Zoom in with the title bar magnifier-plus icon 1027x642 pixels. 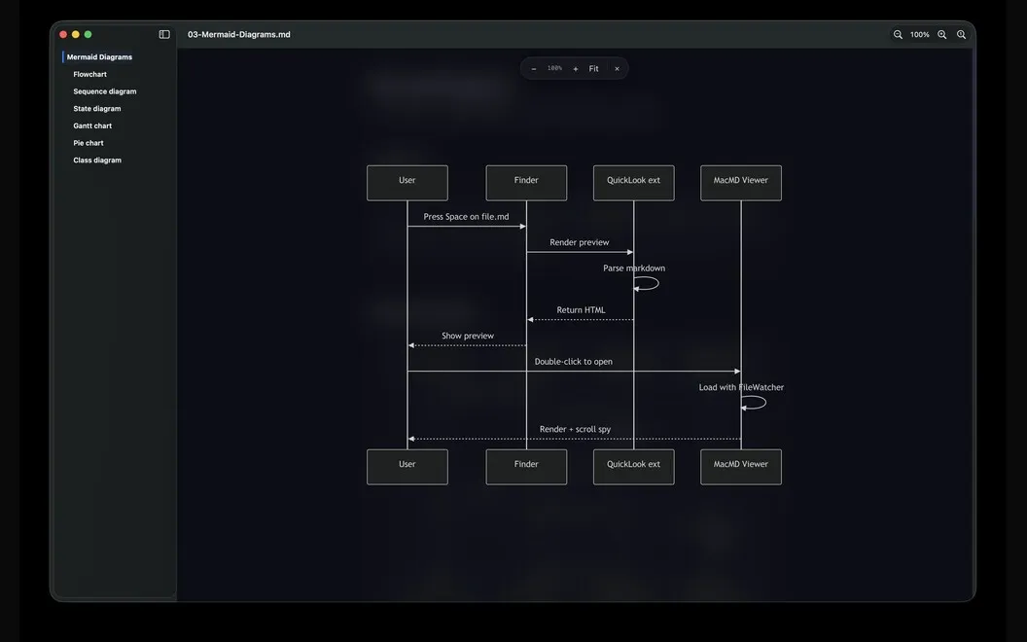pos(941,35)
